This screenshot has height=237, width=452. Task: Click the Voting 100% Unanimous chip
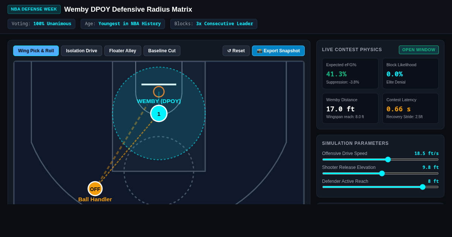coord(41,24)
